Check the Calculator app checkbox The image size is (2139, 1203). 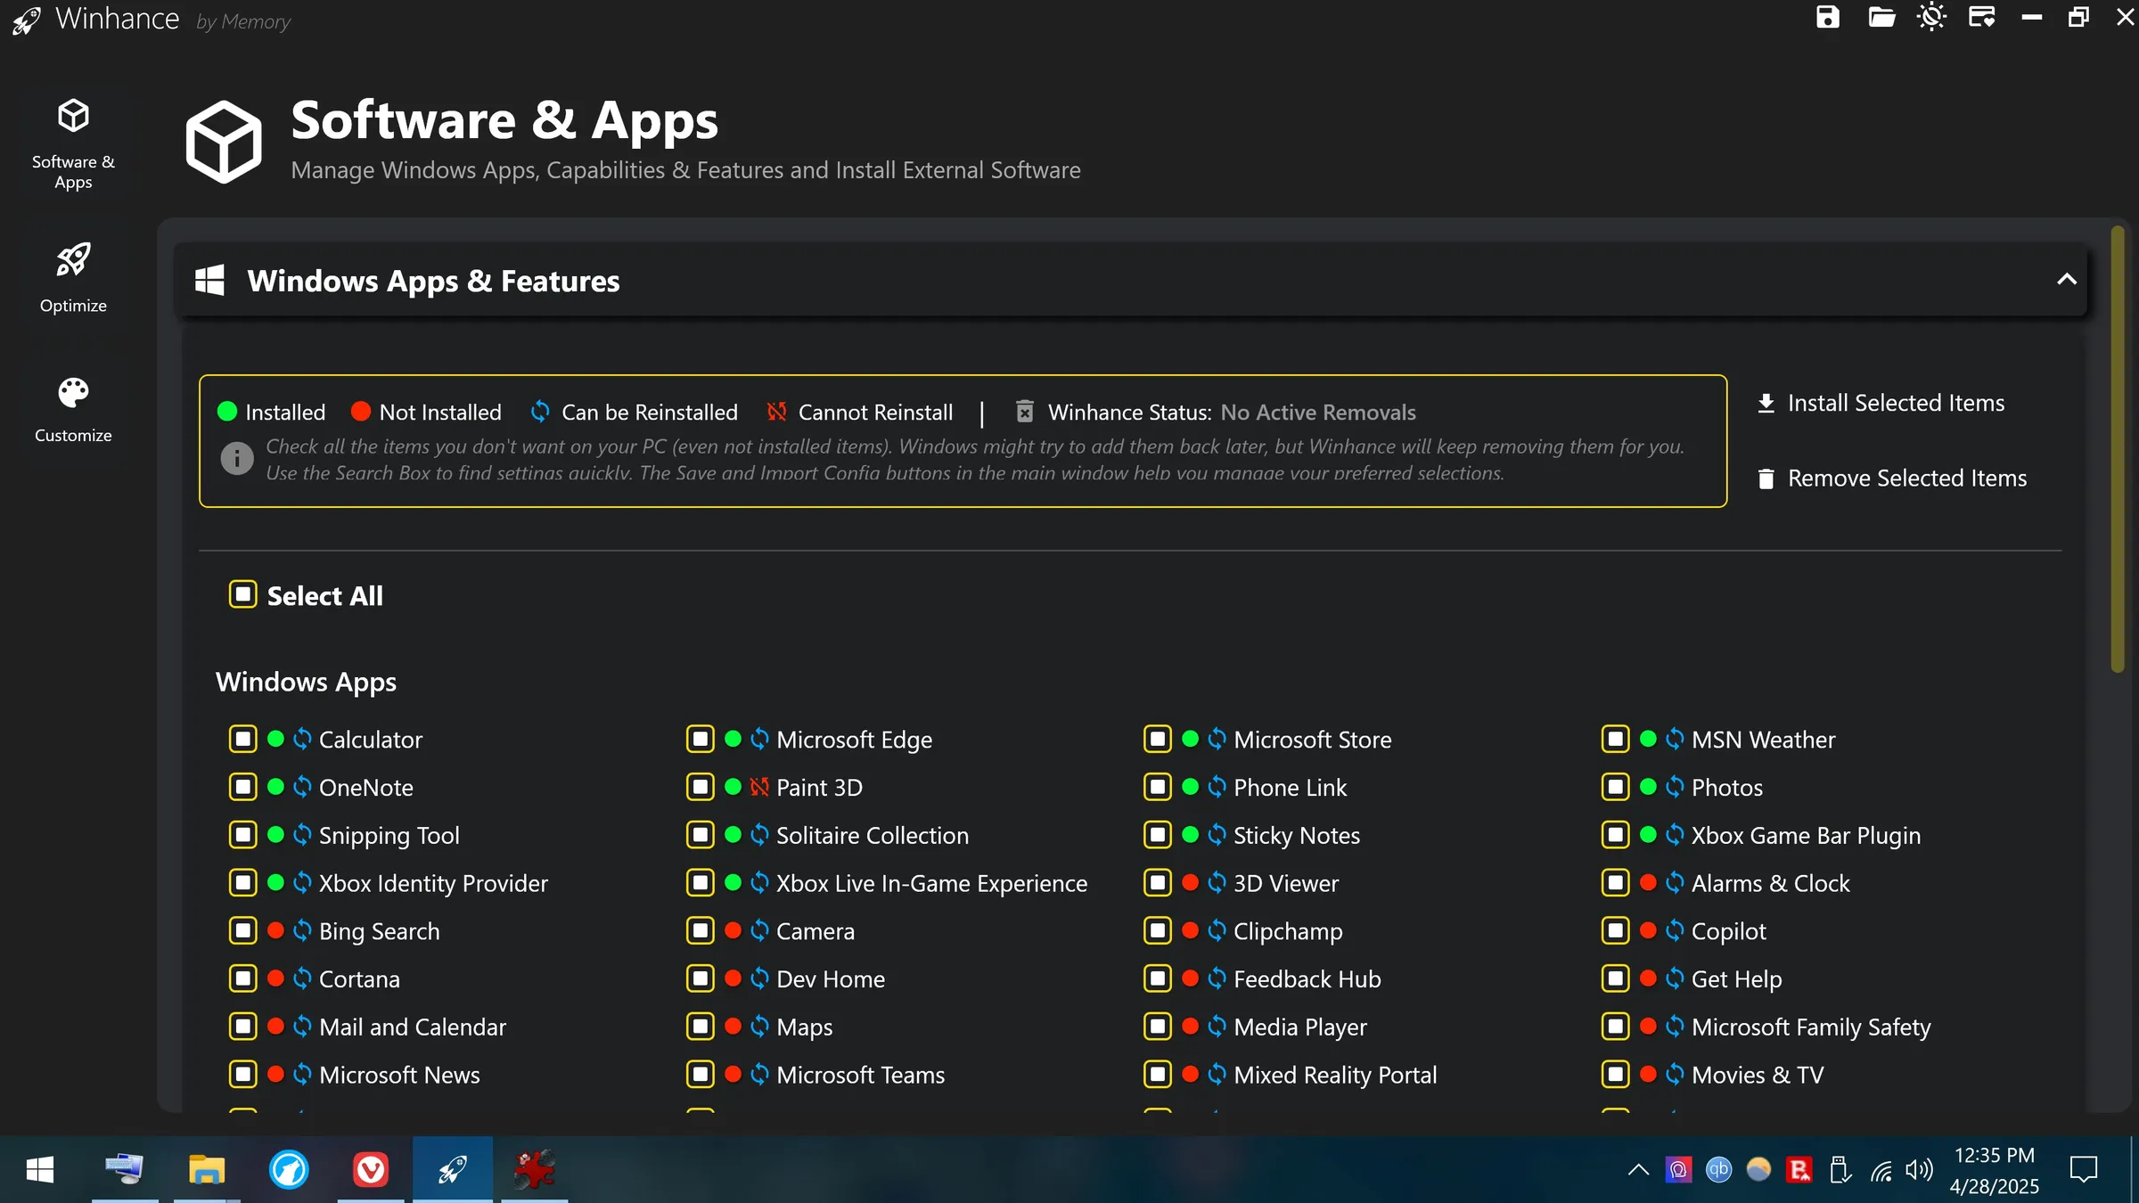242,739
